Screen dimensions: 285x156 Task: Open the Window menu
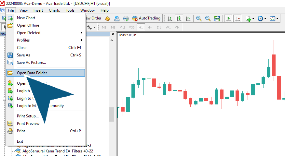tap(88, 10)
